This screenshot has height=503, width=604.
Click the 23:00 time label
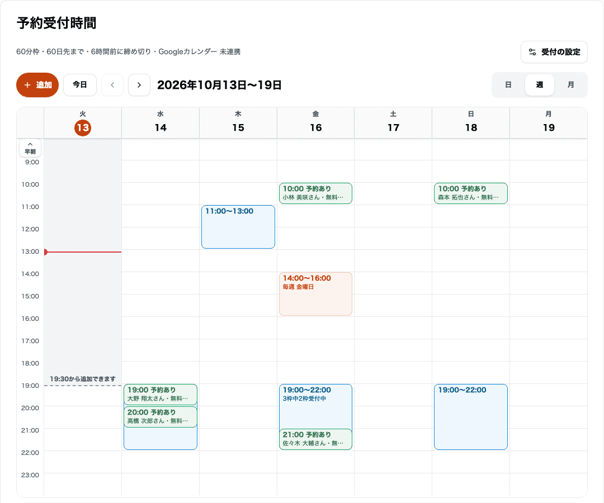[30, 475]
